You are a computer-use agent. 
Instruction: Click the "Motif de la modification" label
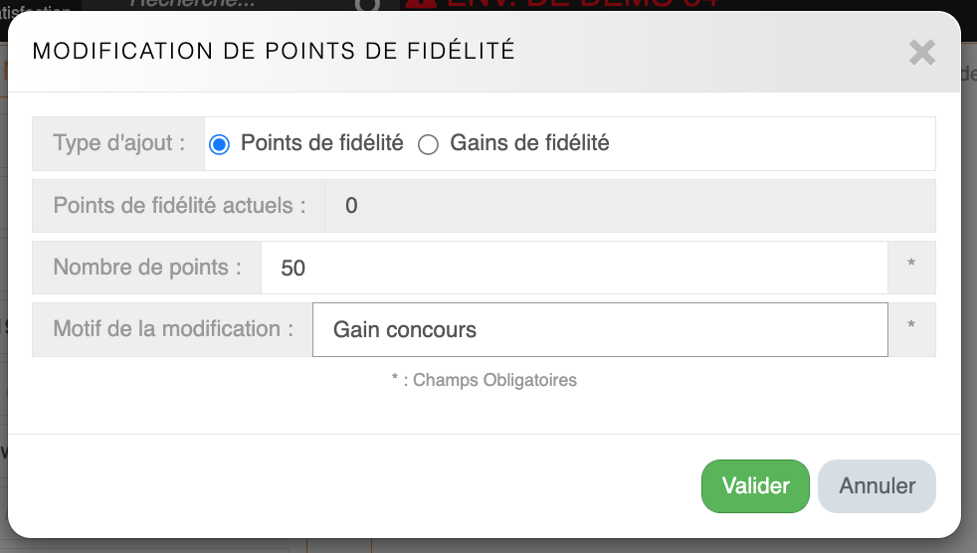pyautogui.click(x=173, y=329)
